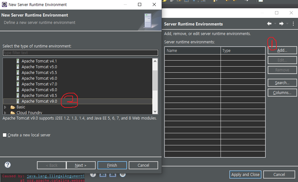This screenshot has height=182, width=298.
Task: Maximize the Preferences window
Action: (277, 13)
